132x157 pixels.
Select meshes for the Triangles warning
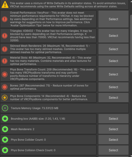113,36
